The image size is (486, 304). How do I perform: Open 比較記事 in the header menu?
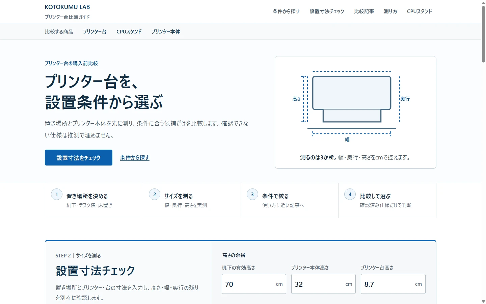(364, 11)
